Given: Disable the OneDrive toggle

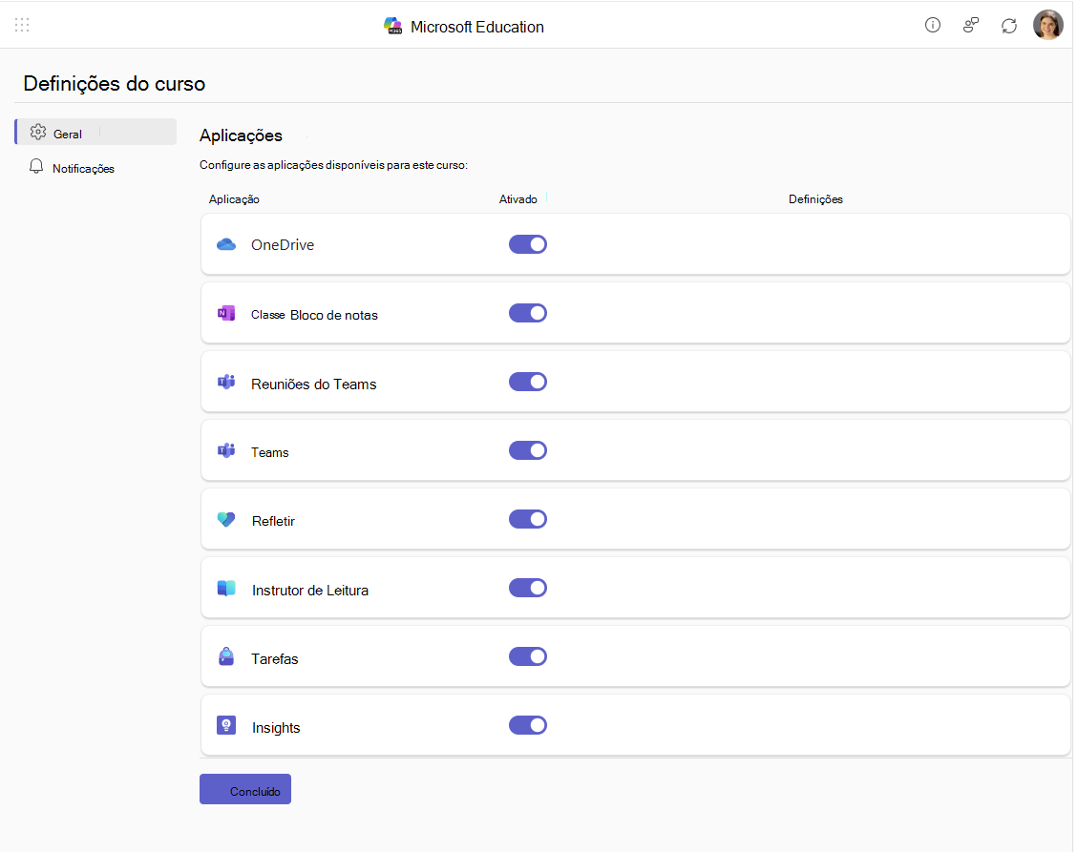Looking at the screenshot, I should coord(527,244).
